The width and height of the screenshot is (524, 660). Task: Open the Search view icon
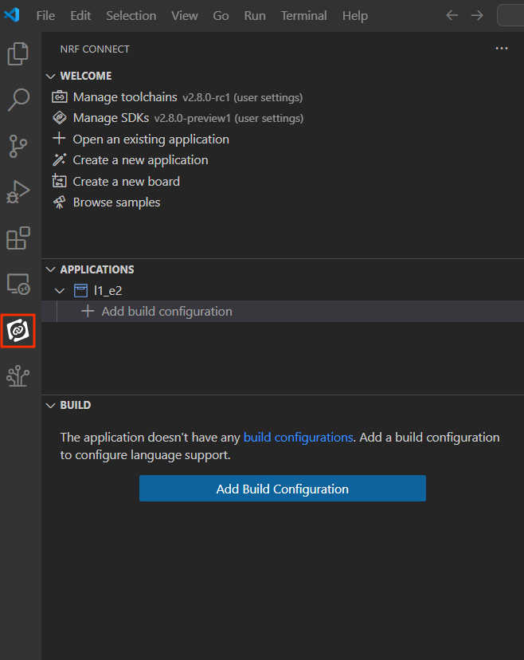(18, 100)
